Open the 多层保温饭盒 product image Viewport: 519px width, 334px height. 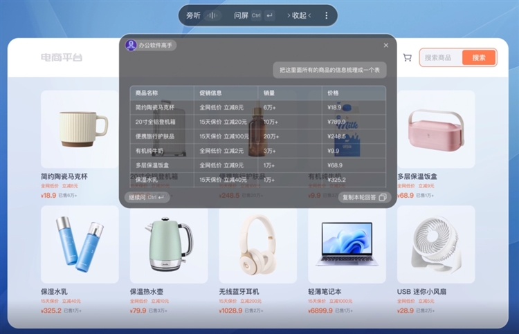coord(435,129)
